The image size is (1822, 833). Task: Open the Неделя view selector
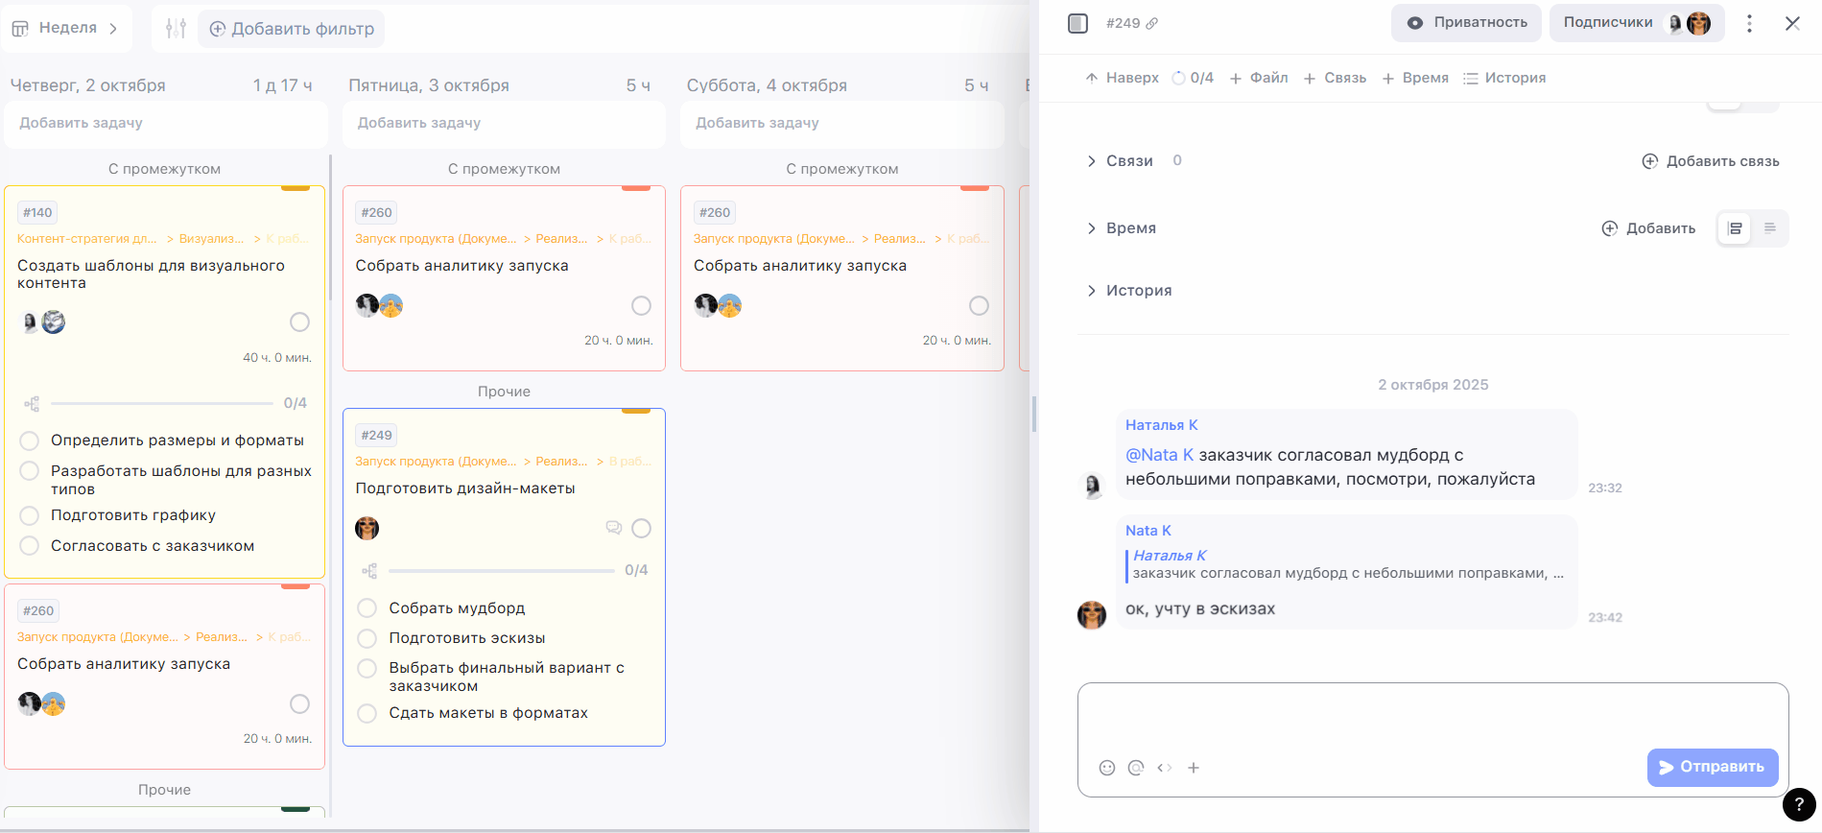(65, 28)
